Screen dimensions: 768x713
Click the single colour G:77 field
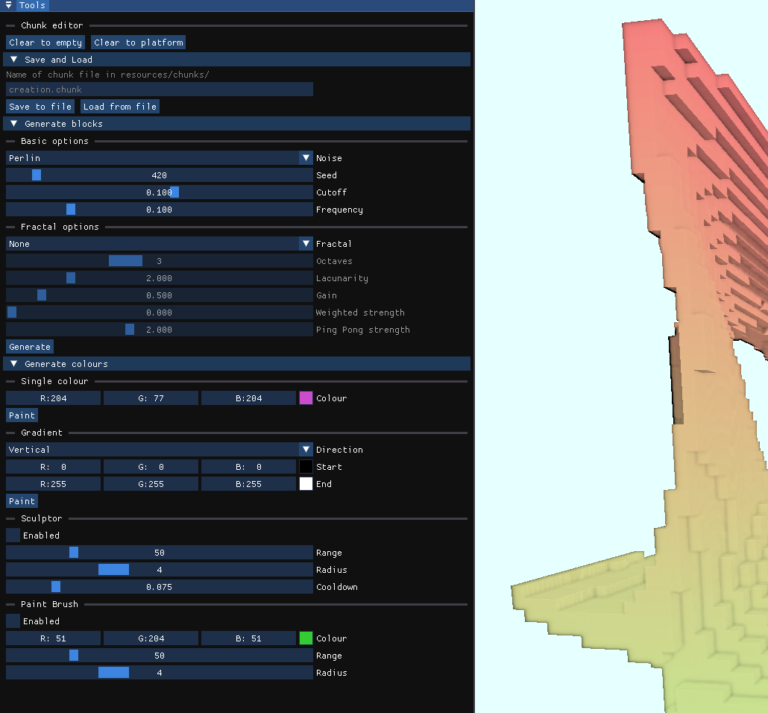151,398
